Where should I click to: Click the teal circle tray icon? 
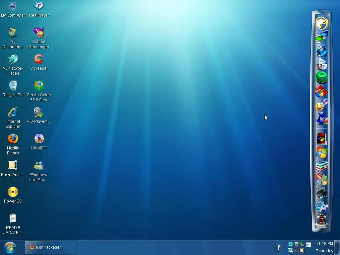[x=290, y=244]
